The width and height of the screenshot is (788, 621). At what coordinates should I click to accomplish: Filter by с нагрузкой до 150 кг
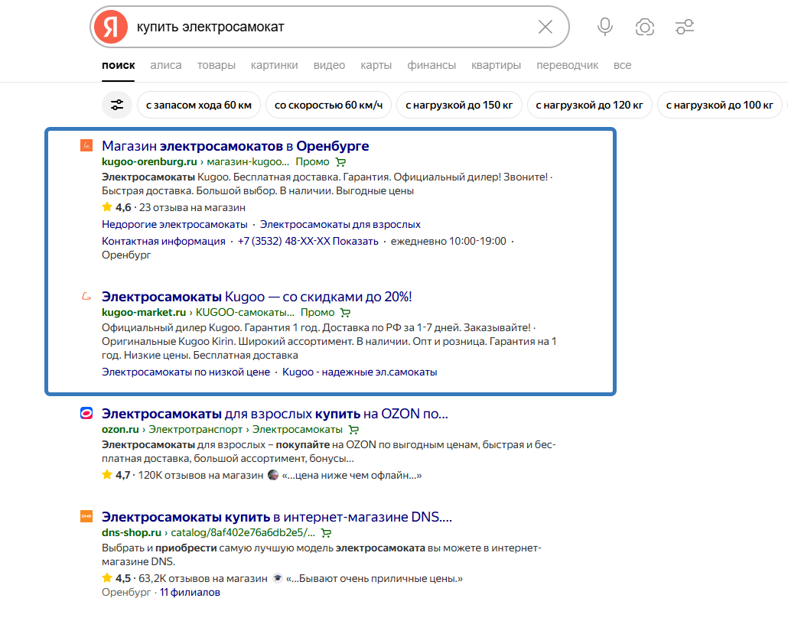(459, 105)
